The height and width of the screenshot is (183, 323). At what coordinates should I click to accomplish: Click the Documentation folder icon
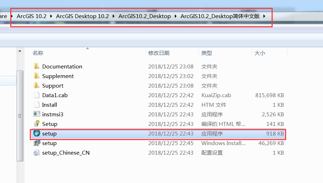coord(37,66)
